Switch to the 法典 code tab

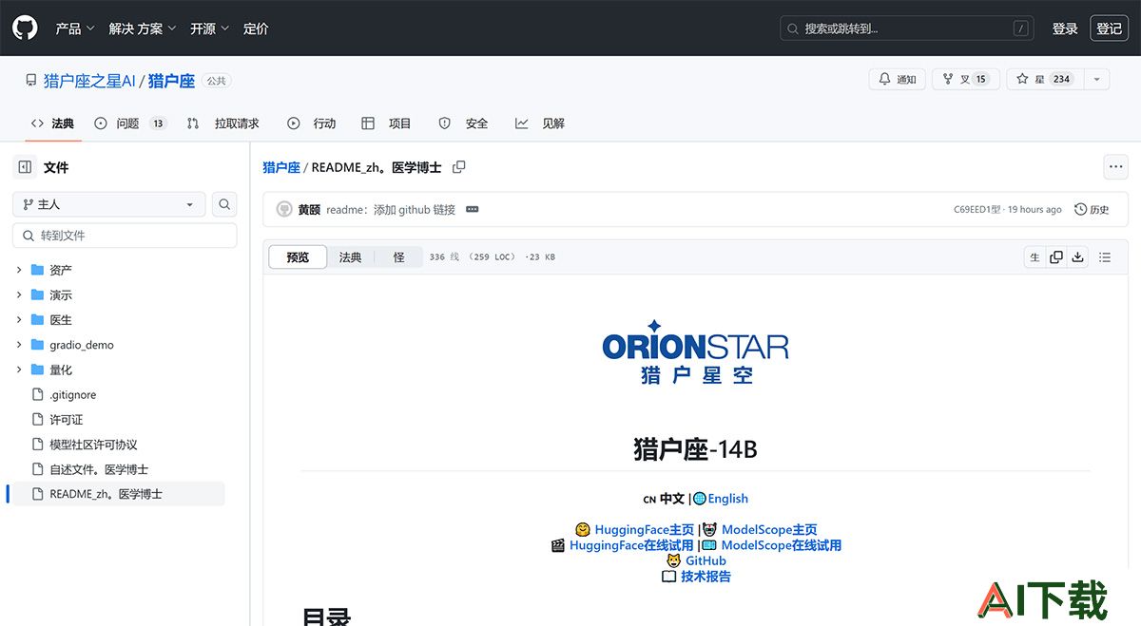[52, 123]
